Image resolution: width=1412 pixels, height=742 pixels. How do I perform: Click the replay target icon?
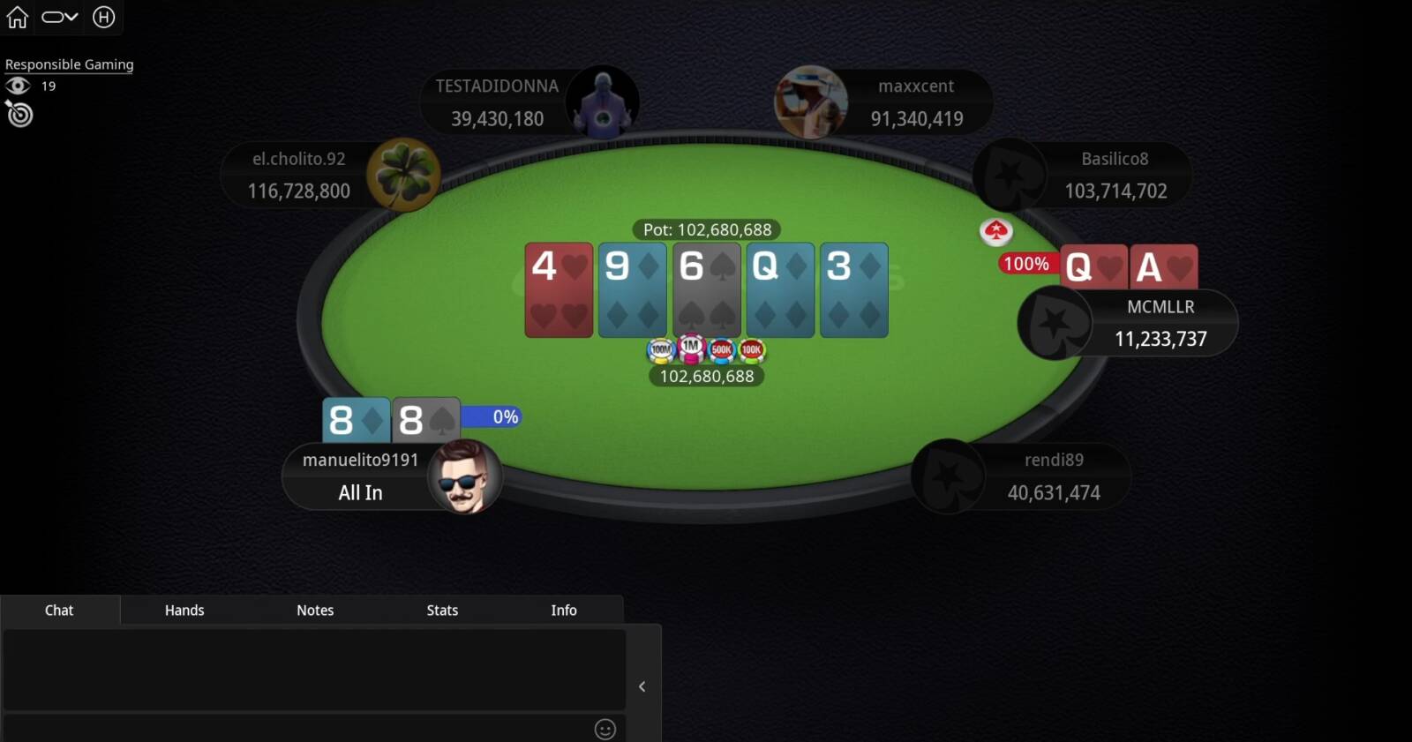(19, 114)
